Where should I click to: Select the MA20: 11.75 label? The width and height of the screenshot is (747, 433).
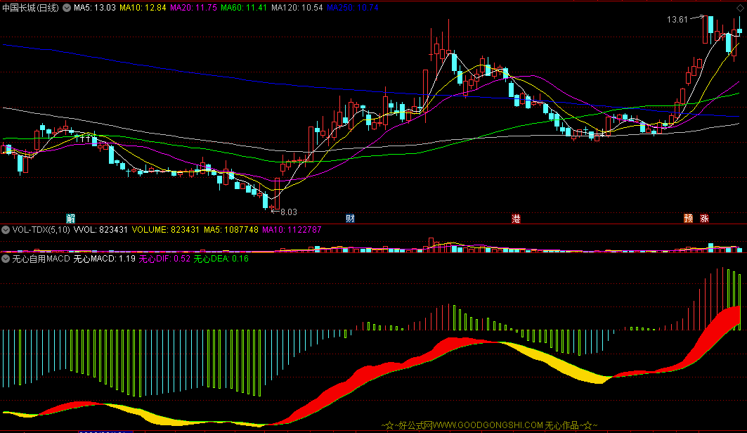pos(193,8)
